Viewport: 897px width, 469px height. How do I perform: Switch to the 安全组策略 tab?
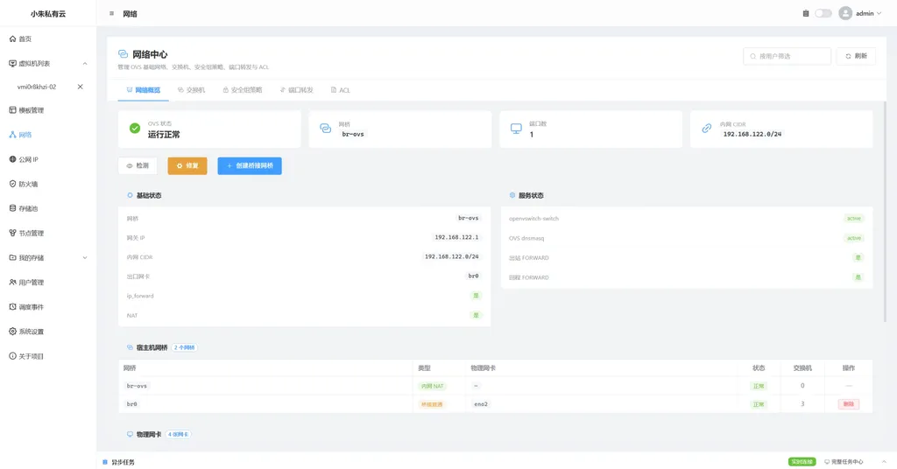(243, 90)
